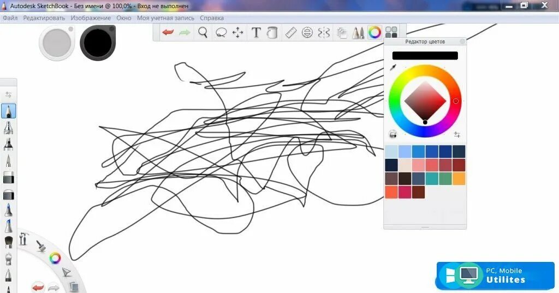
Task: Open lagoon Color wheel icon
Action: pyautogui.click(x=55, y=258)
